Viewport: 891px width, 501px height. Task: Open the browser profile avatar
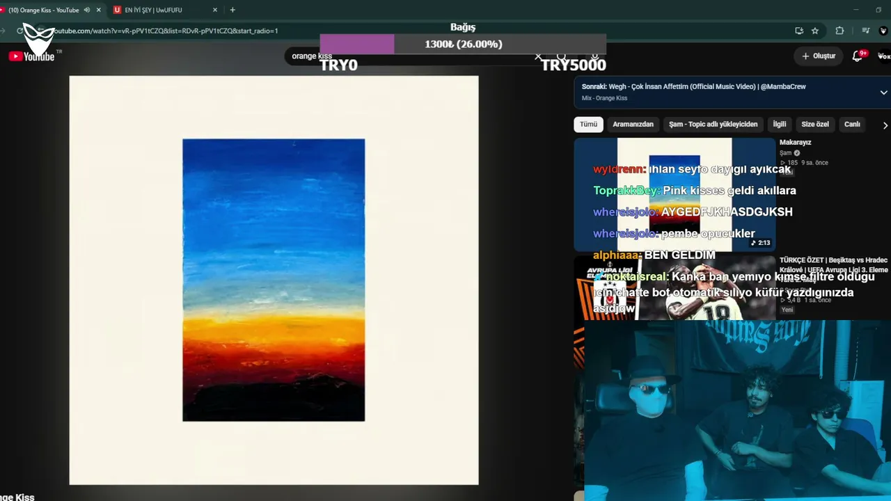[x=883, y=31]
